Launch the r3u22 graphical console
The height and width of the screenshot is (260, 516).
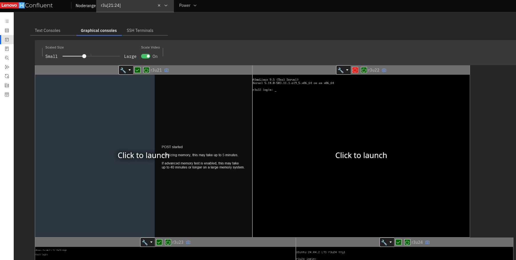tap(361, 155)
